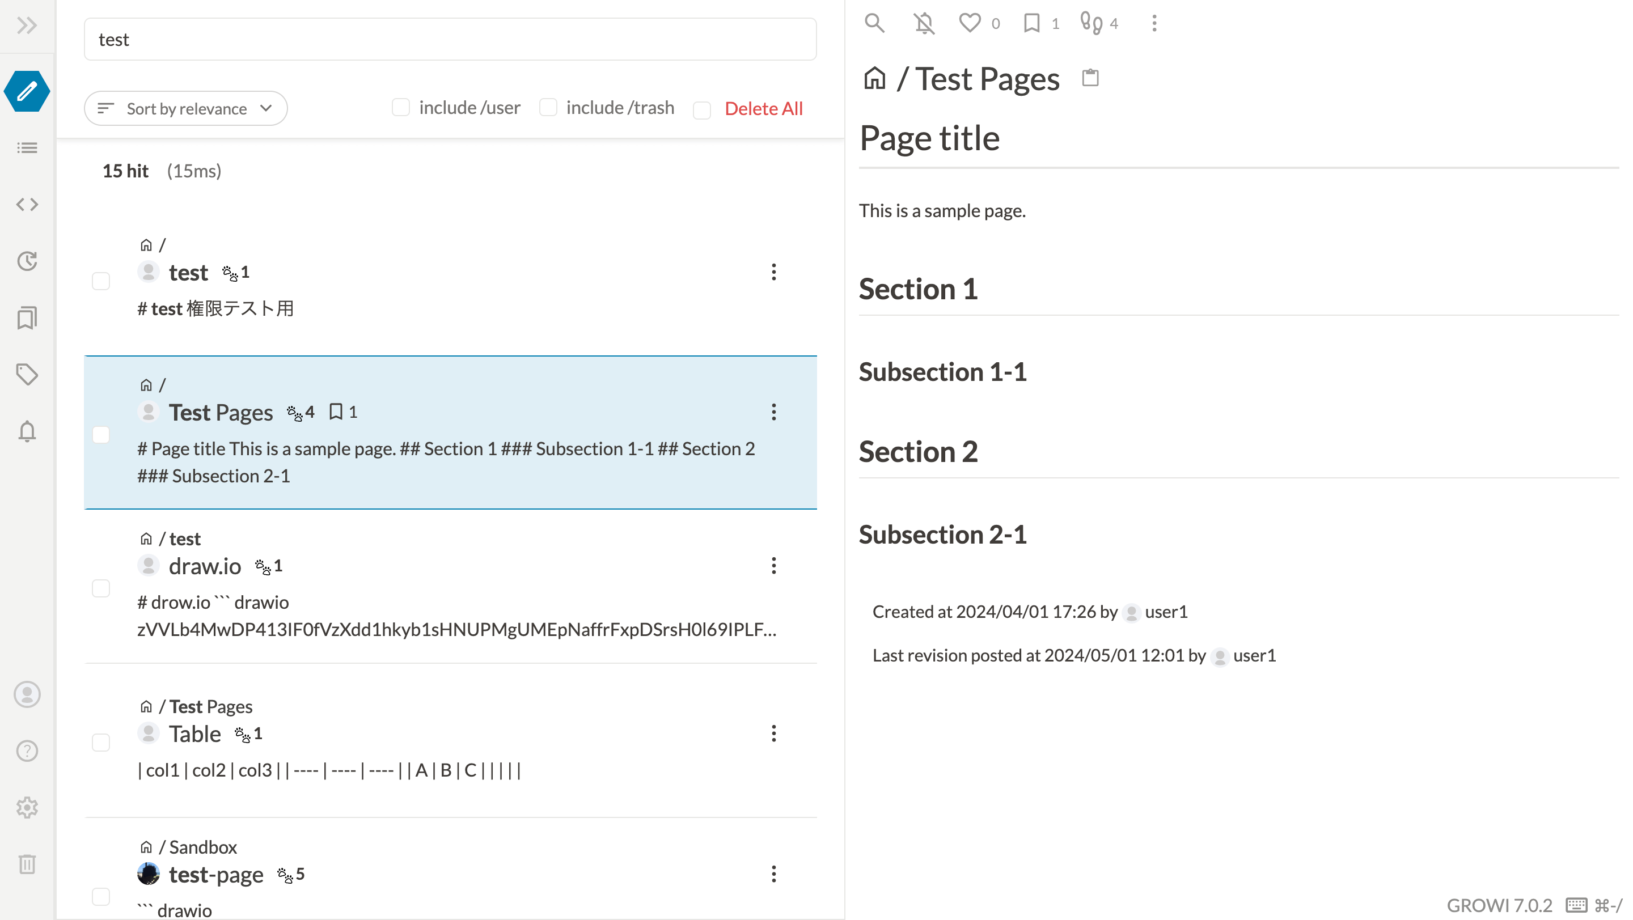Viewport: 1633px width, 920px height.
Task: Open custom sidebar code brackets icon
Action: (x=27, y=204)
